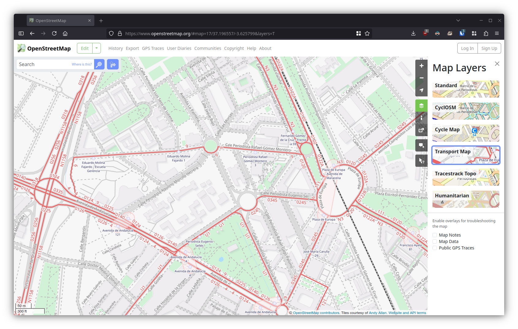
Task: Select the Tracestrack Topo layer
Action: pyautogui.click(x=466, y=177)
